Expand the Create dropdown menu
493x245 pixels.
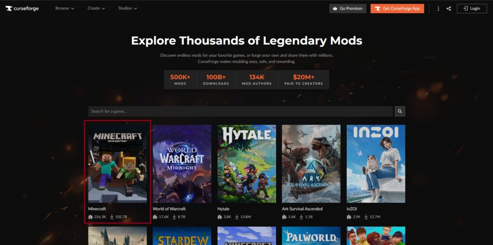96,9
